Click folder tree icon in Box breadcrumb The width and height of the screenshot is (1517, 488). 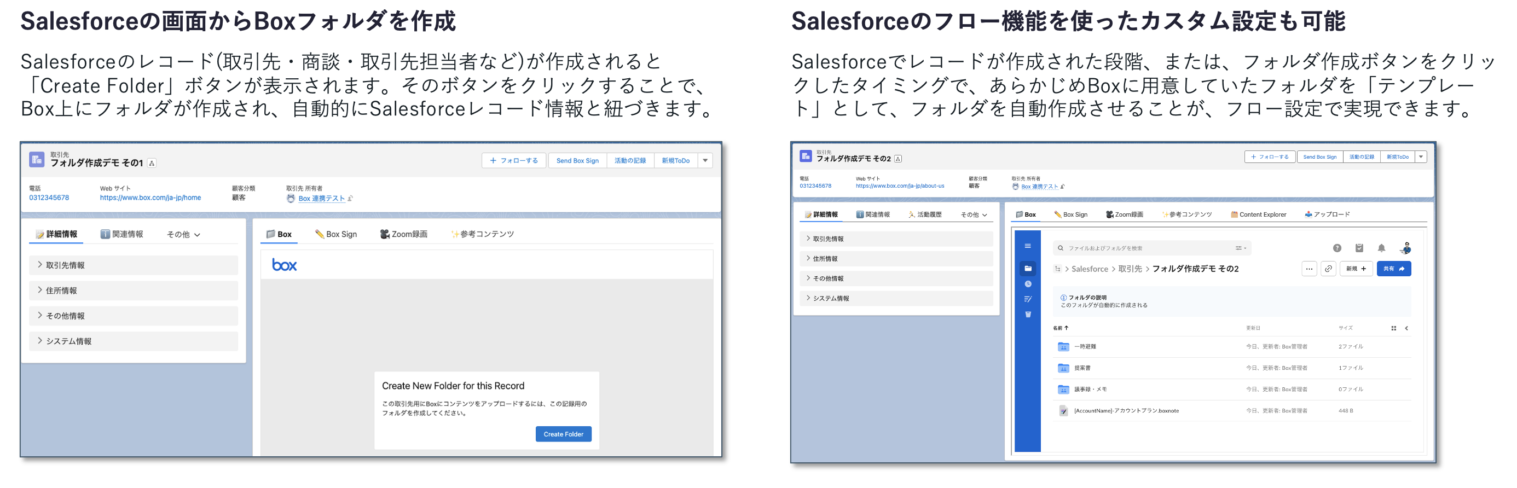coord(1058,269)
